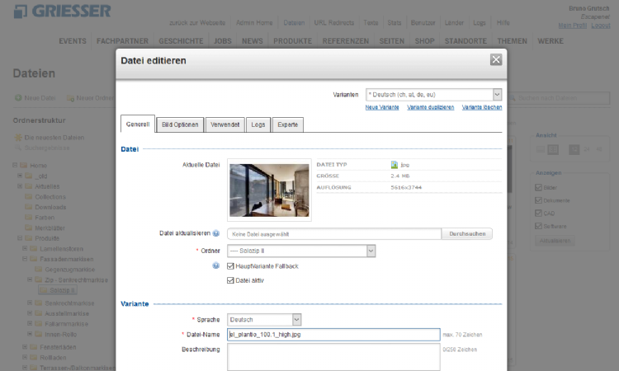Open the Sprache dropdown
619x371 pixels.
264,319
